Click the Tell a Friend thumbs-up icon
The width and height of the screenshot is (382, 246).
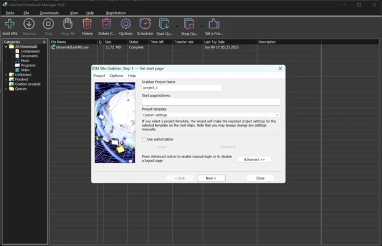coord(213,24)
